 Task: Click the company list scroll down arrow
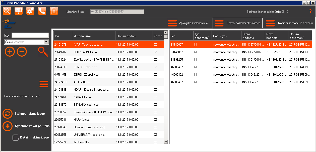(x=166, y=142)
